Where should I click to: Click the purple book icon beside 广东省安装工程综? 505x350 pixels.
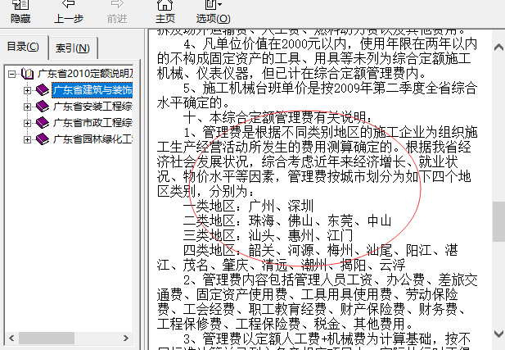point(43,107)
